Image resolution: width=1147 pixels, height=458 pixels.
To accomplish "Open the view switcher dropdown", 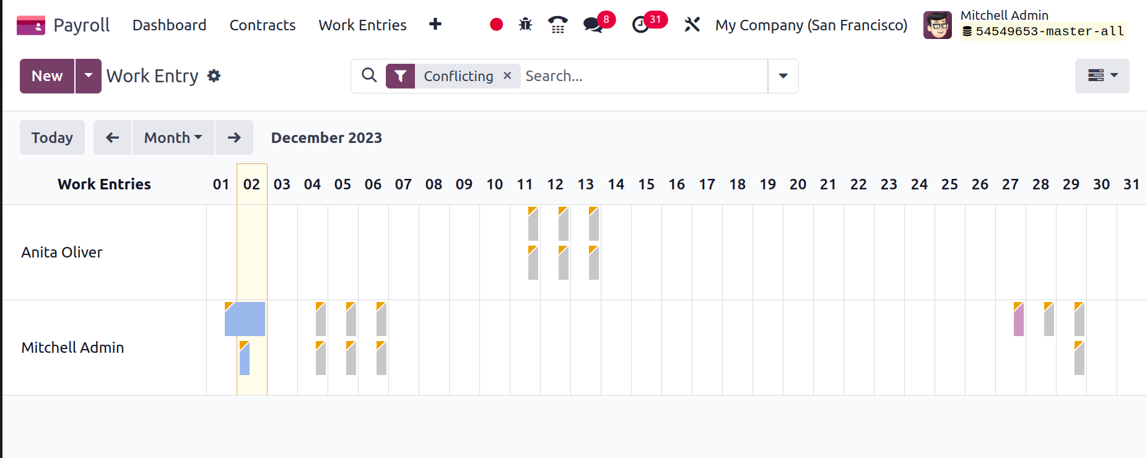I will [x=1102, y=76].
